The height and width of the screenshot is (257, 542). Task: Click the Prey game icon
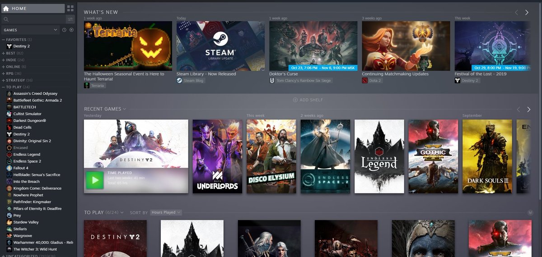pyautogui.click(x=9, y=215)
